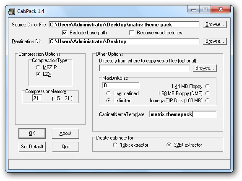Choose 1.68 MB Floppy (DMF) option
This screenshot has width=242, height=181.
pos(208,93)
